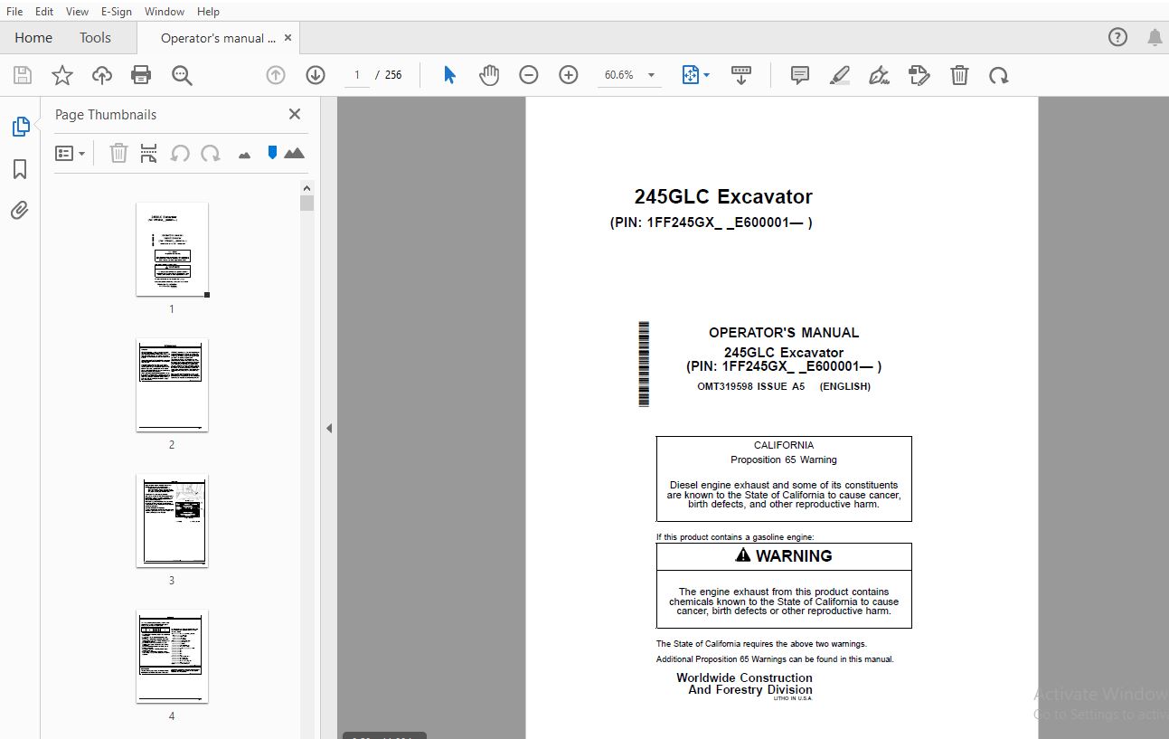This screenshot has width=1169, height=739.
Task: Open the find text search
Action: point(182,75)
